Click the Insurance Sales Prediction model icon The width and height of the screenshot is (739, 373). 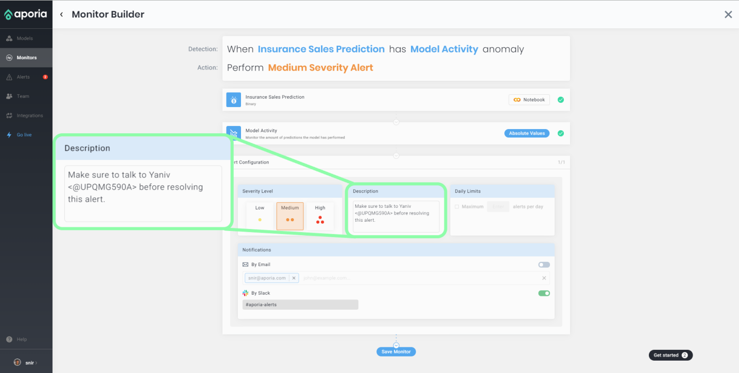coord(234,100)
